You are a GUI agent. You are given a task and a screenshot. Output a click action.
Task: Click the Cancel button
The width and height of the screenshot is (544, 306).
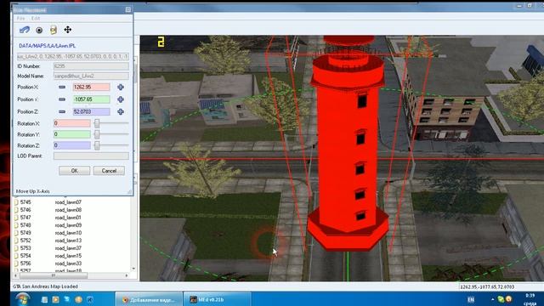pos(109,171)
